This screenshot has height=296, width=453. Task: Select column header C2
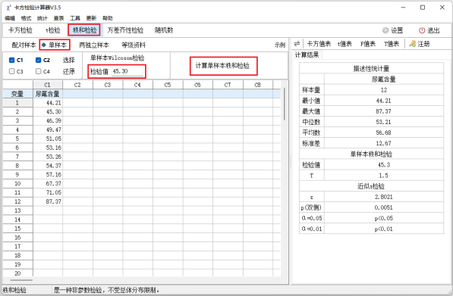77,85
